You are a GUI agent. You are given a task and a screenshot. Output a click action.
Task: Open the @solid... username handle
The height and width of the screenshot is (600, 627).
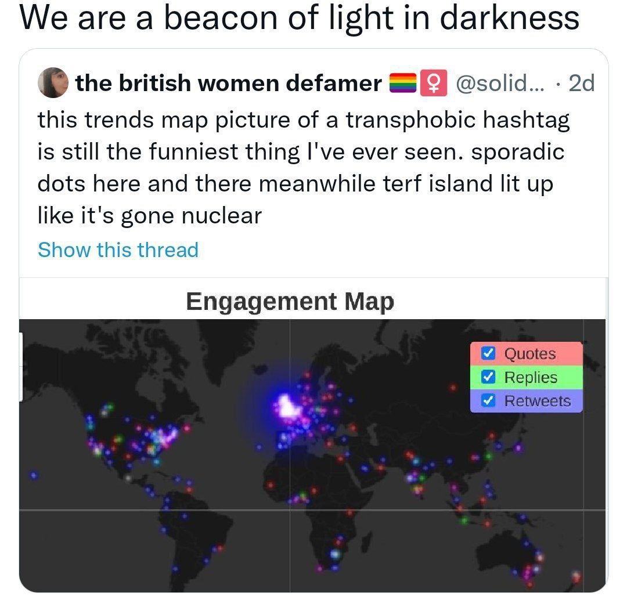[500, 83]
